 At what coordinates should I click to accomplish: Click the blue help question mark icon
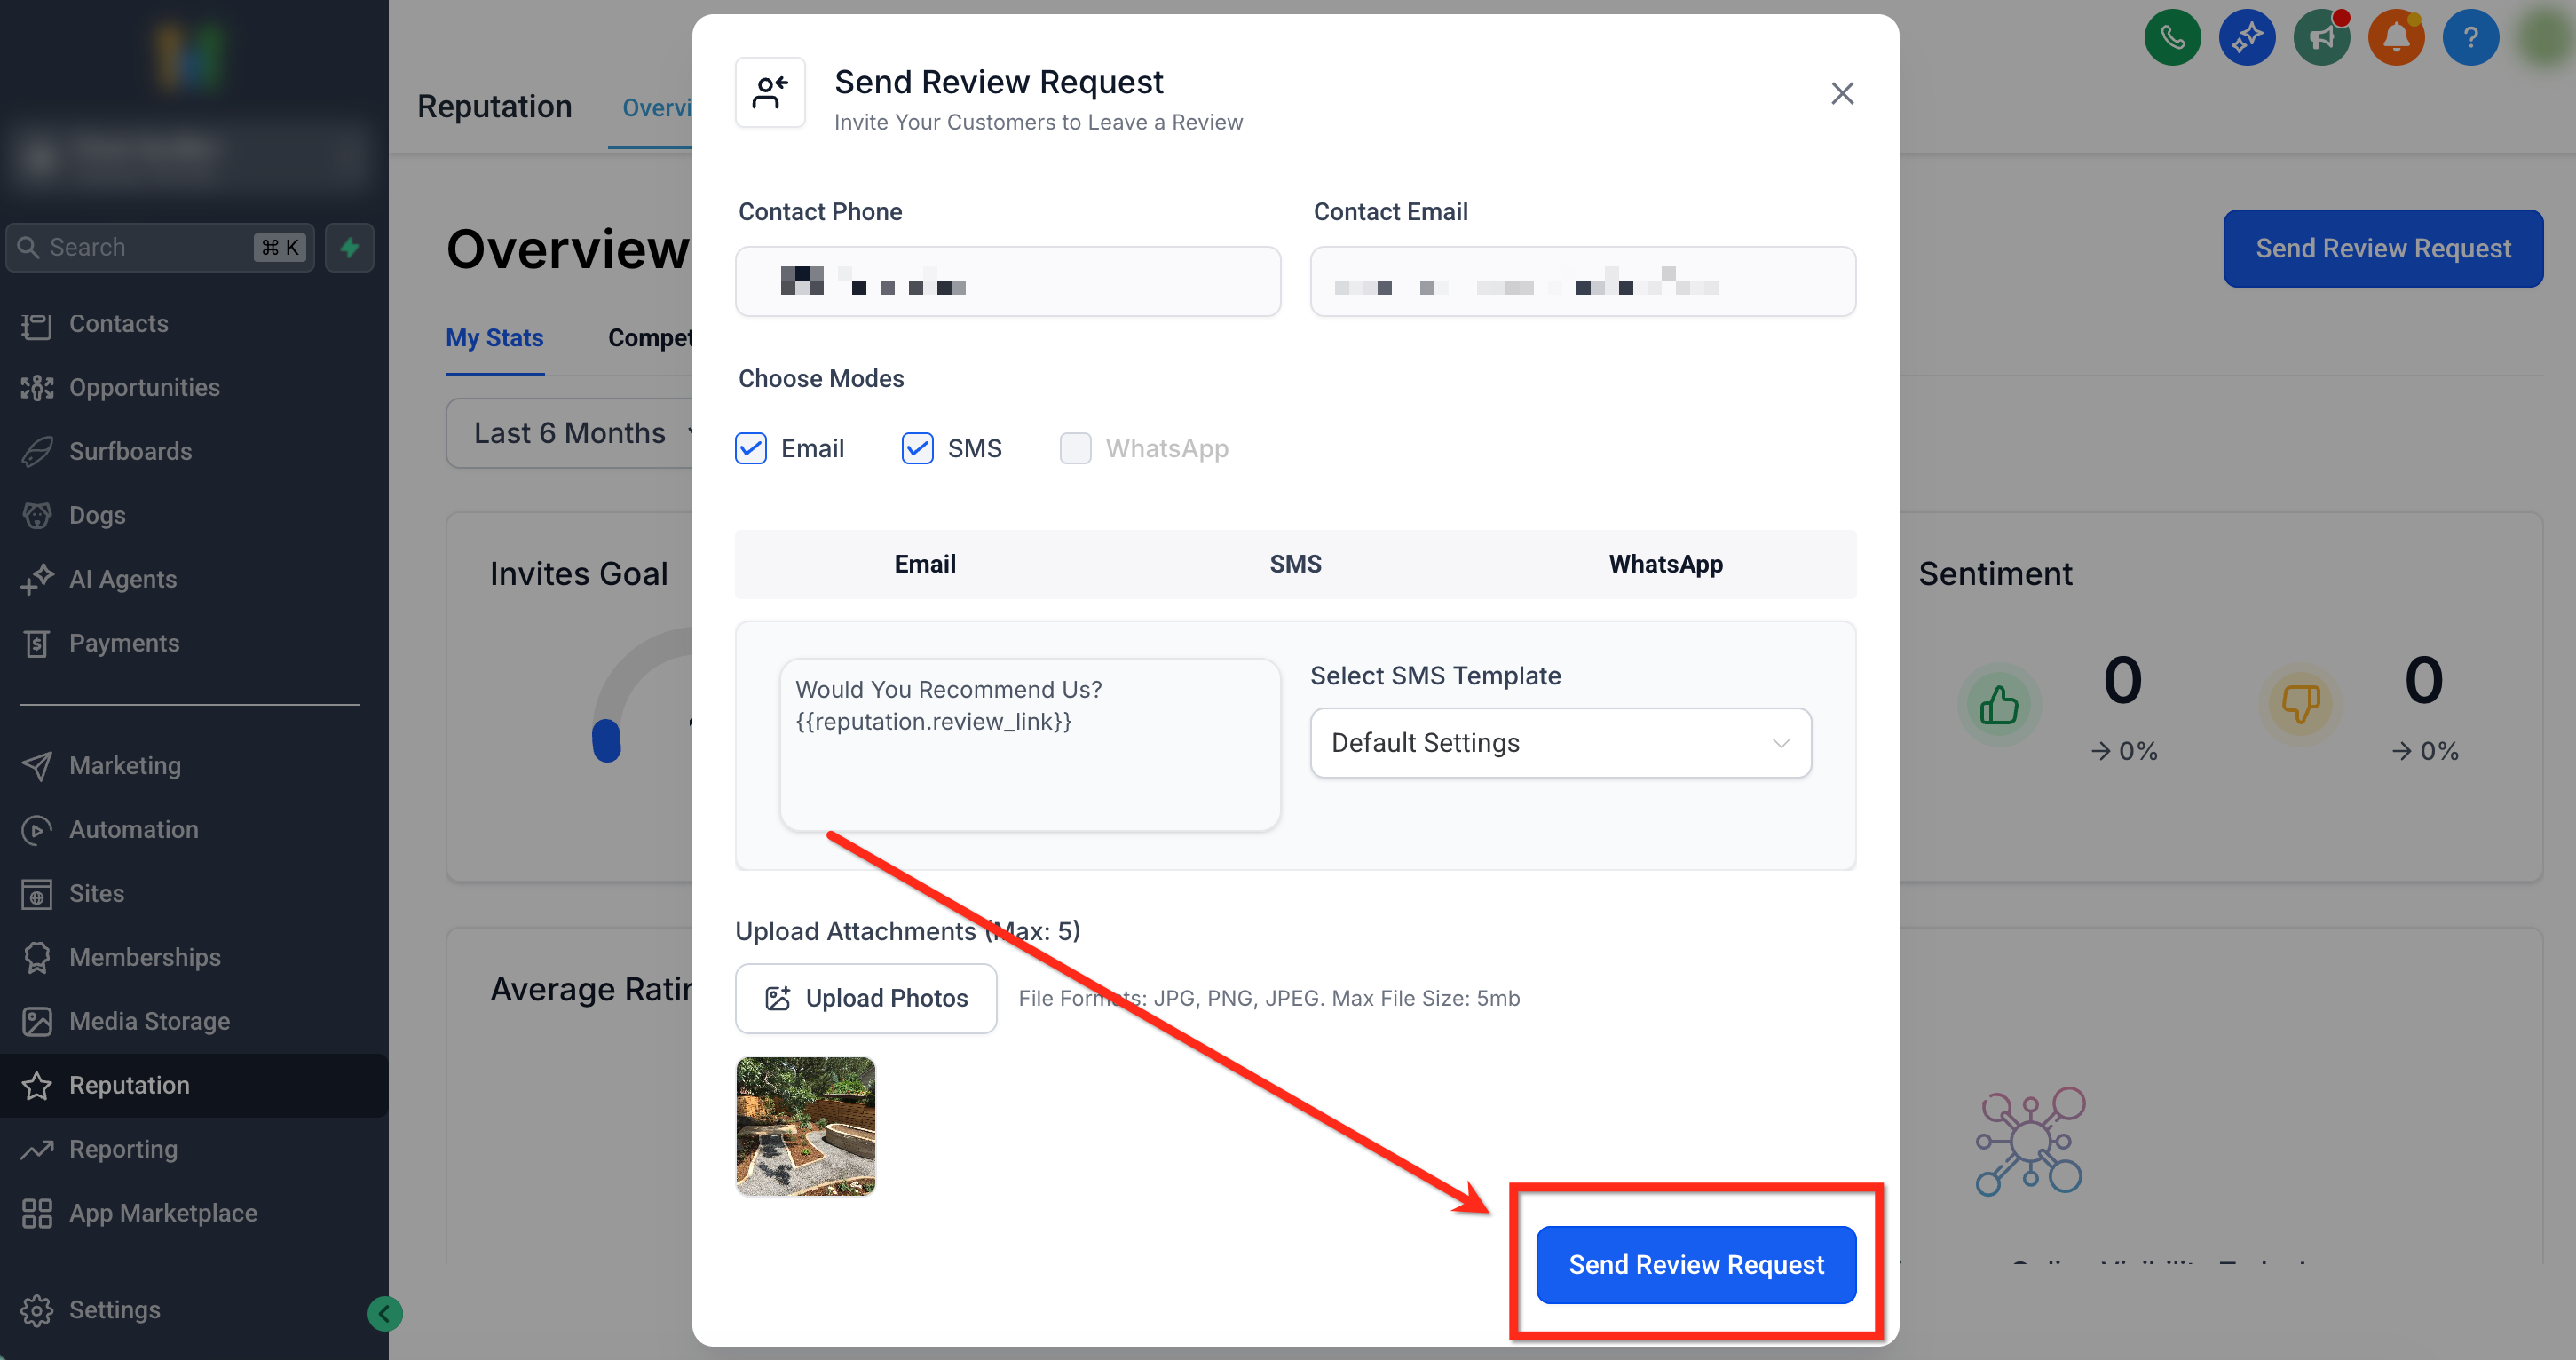(2470, 38)
